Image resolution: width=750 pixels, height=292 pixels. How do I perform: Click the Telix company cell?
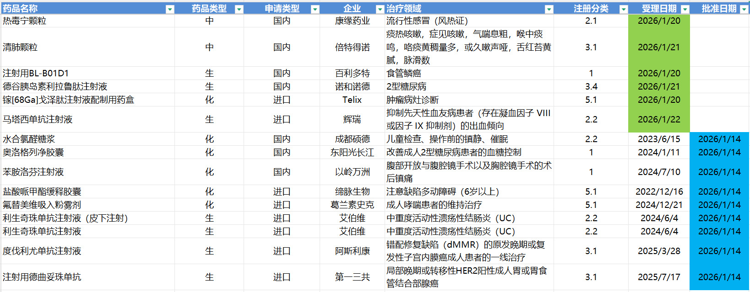(x=352, y=100)
